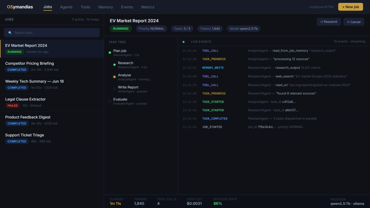
Task: Click the MEMORY_WRITE event label
Action: pos(213,68)
